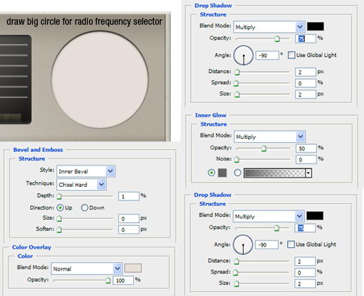Click the Bevel Depth percent field
The image size is (364, 296).
coord(128,196)
